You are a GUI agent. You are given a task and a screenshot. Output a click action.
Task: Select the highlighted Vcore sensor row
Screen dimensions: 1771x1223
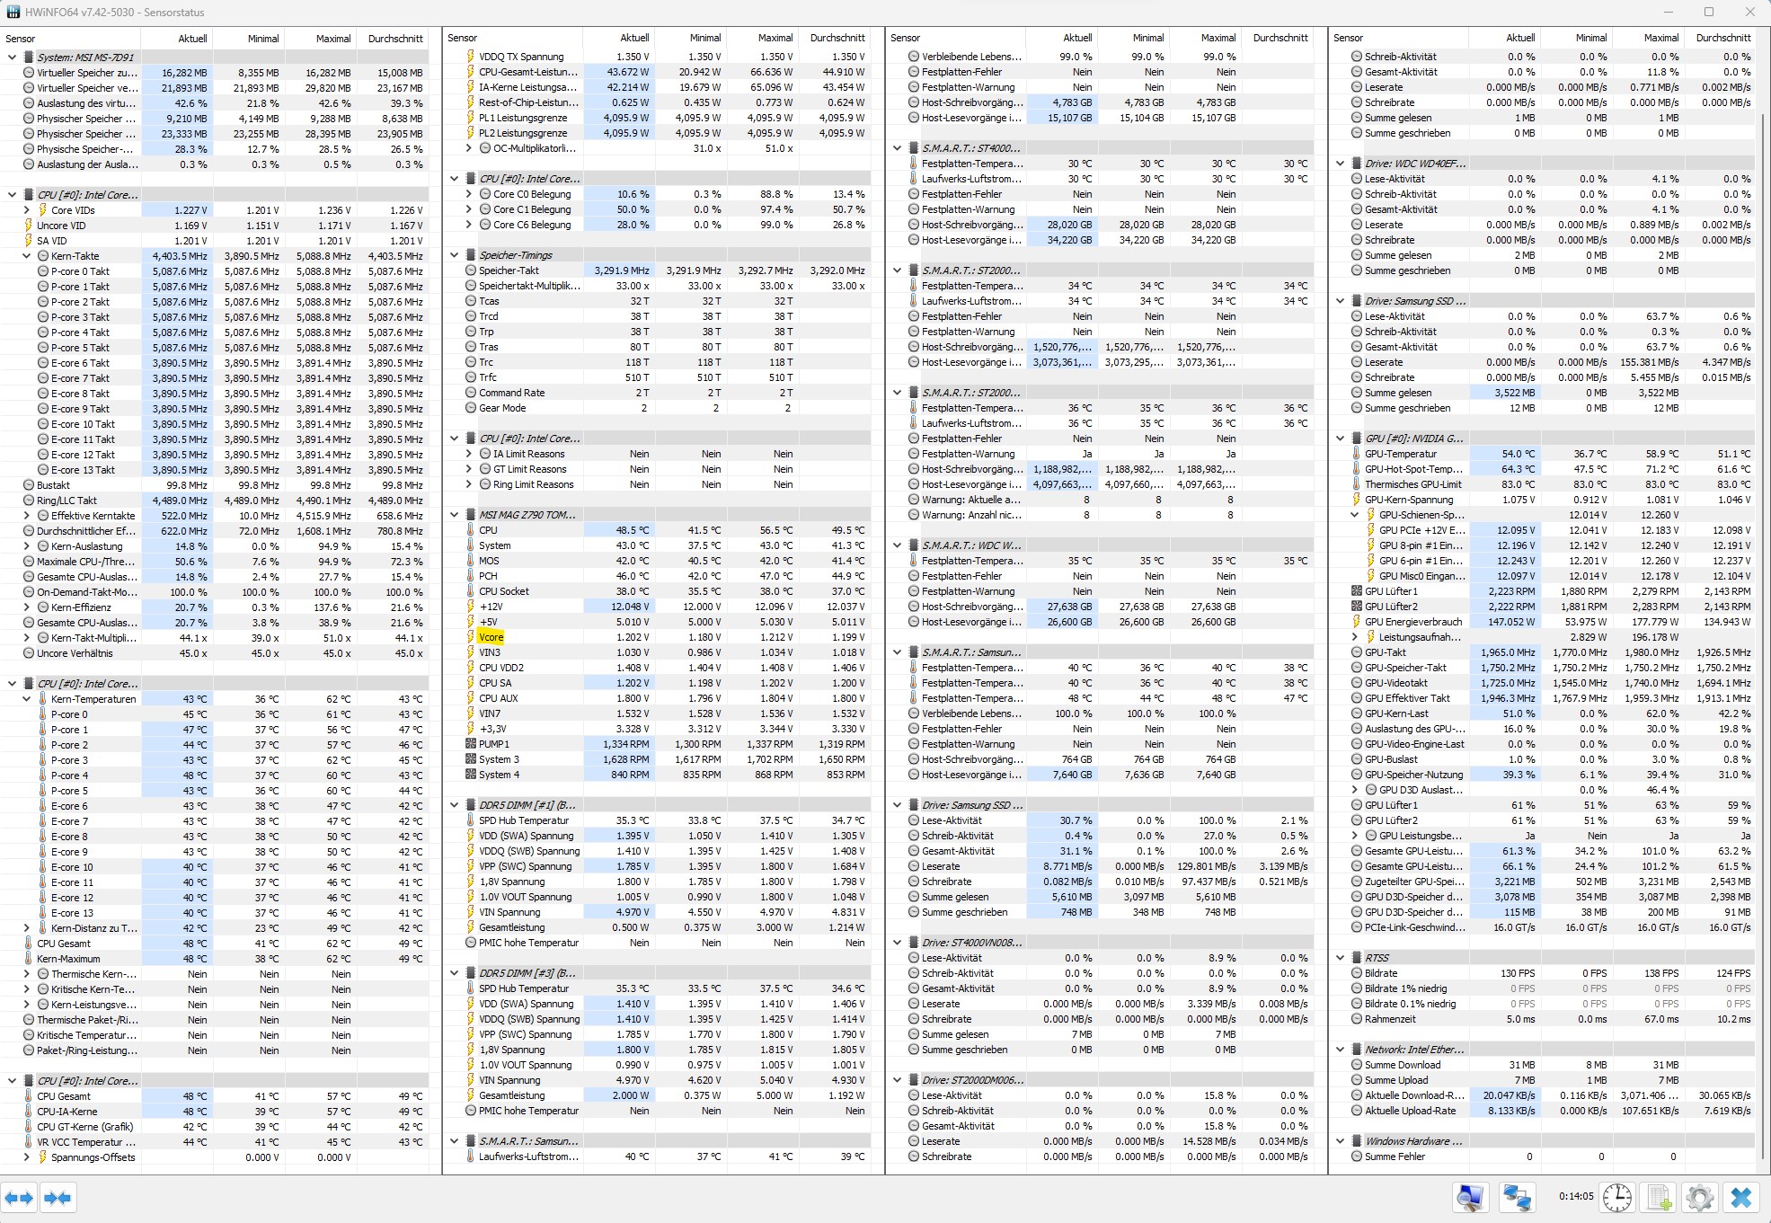[491, 637]
